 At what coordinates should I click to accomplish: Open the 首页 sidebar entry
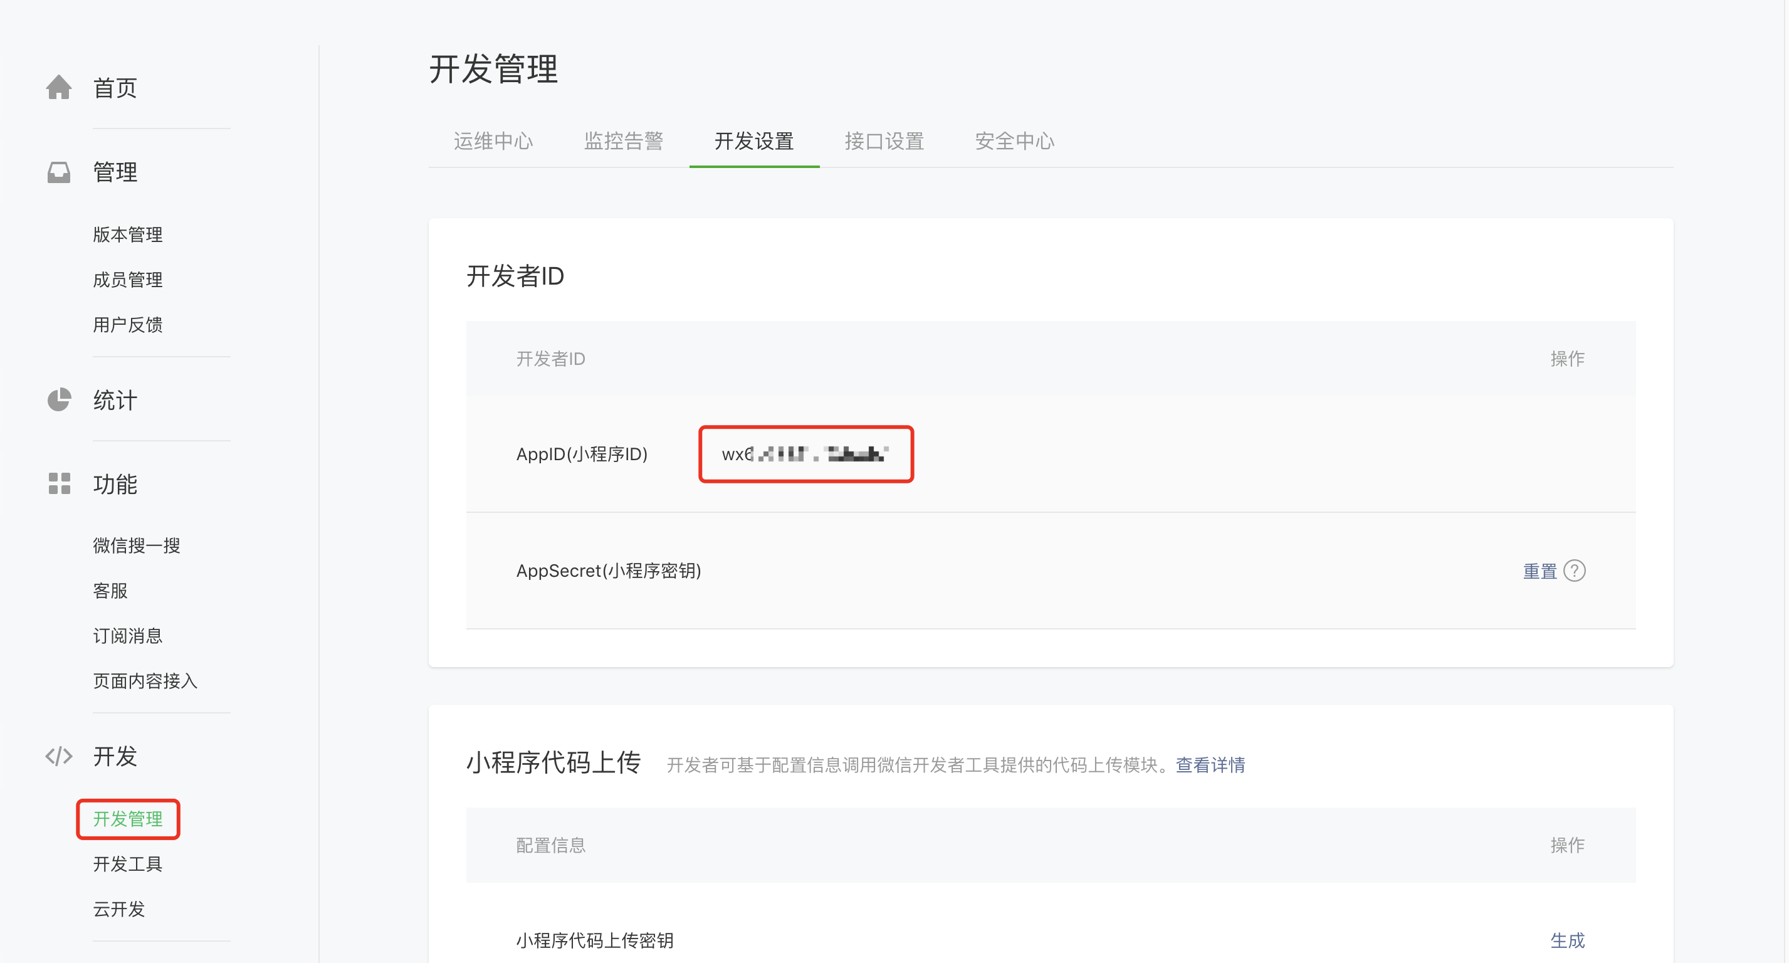click(x=115, y=88)
